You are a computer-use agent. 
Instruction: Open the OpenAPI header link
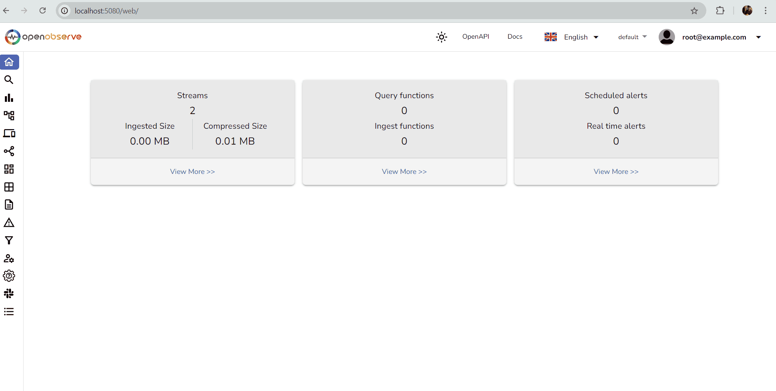coord(475,37)
